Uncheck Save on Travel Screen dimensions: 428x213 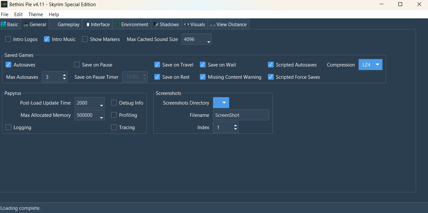(x=157, y=65)
